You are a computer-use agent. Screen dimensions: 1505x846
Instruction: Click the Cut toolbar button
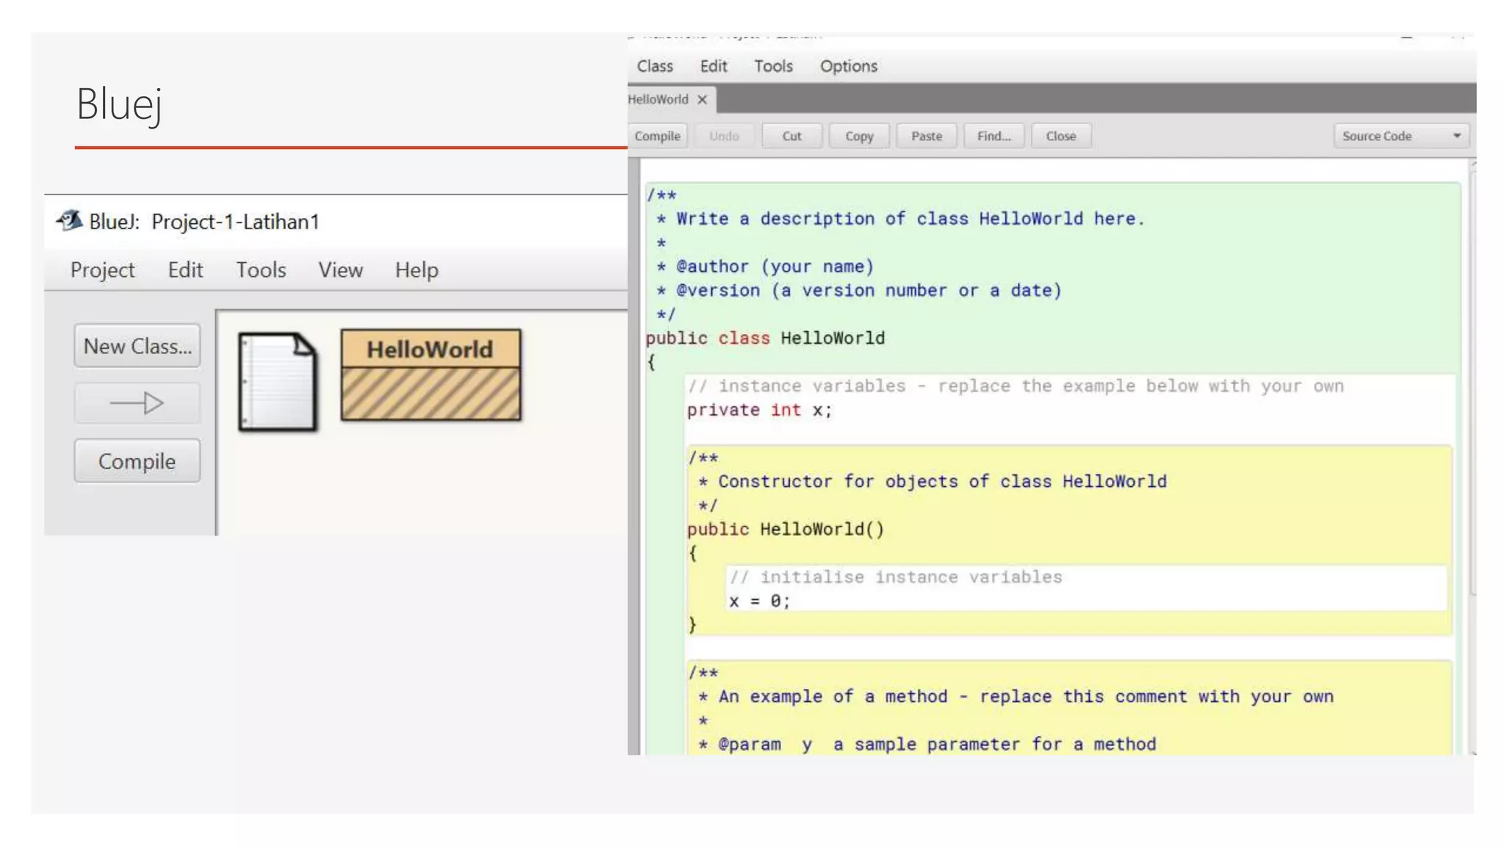791,136
